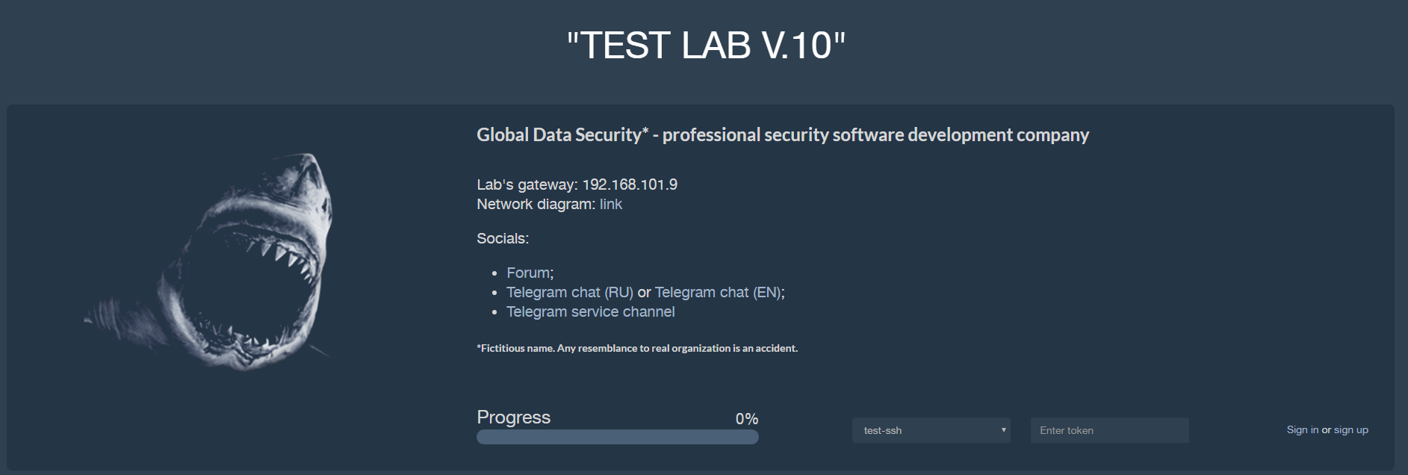Visit the Telegram service channel link

(591, 312)
